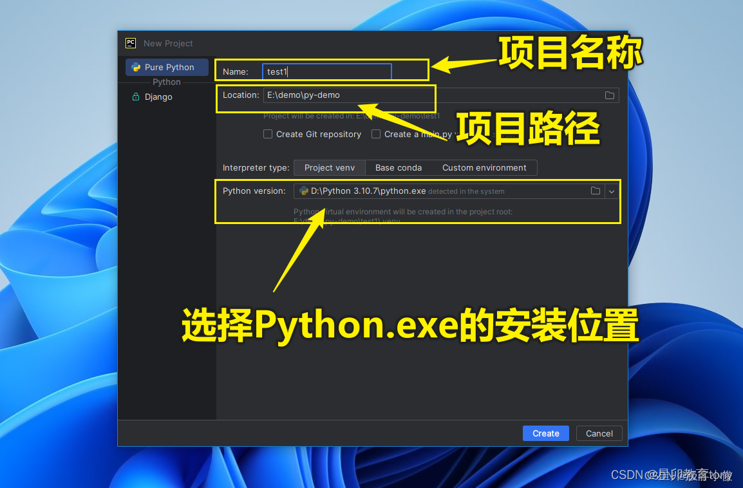Click 'virtual environment will be created' hint text
The image size is (743, 488).
click(403, 212)
